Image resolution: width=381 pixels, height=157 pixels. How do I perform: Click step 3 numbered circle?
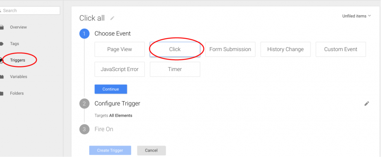[x=84, y=129]
